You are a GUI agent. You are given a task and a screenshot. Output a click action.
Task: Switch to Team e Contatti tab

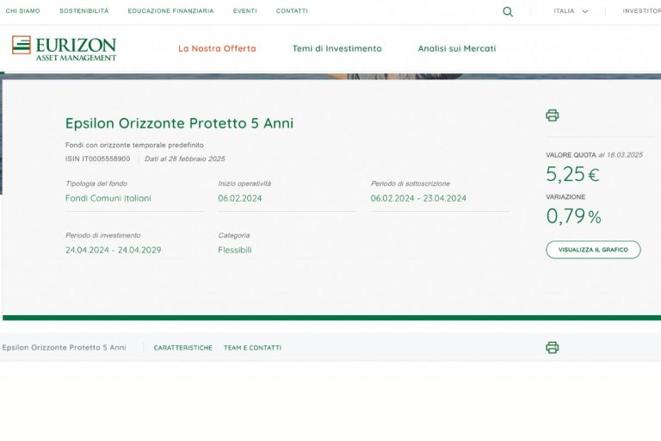[x=252, y=348]
